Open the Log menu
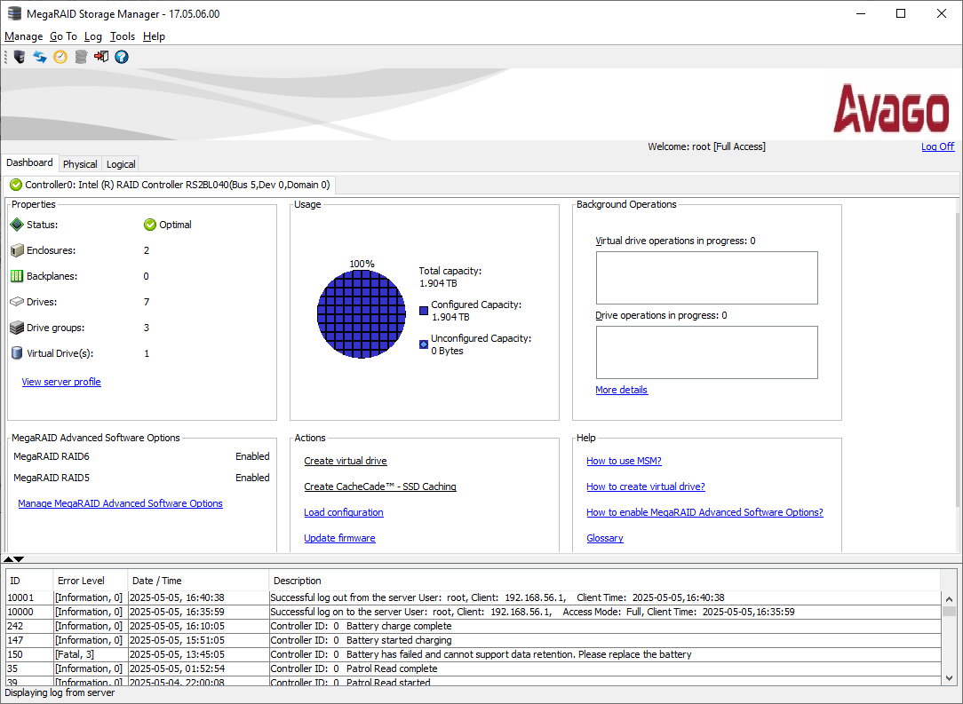Image resolution: width=963 pixels, height=704 pixels. pos(92,36)
